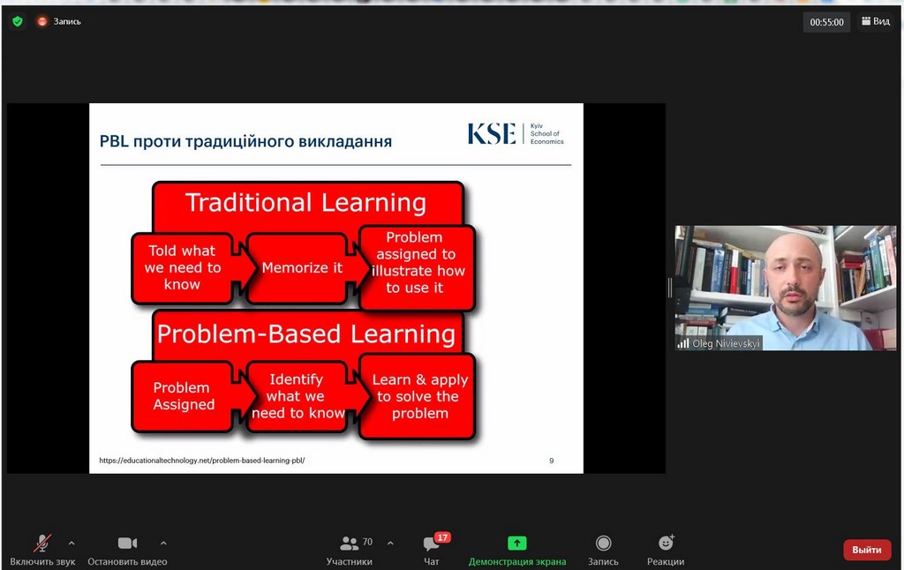Image resolution: width=904 pixels, height=570 pixels.
Task: Expand video options arrow beside camera
Action: [x=163, y=544]
